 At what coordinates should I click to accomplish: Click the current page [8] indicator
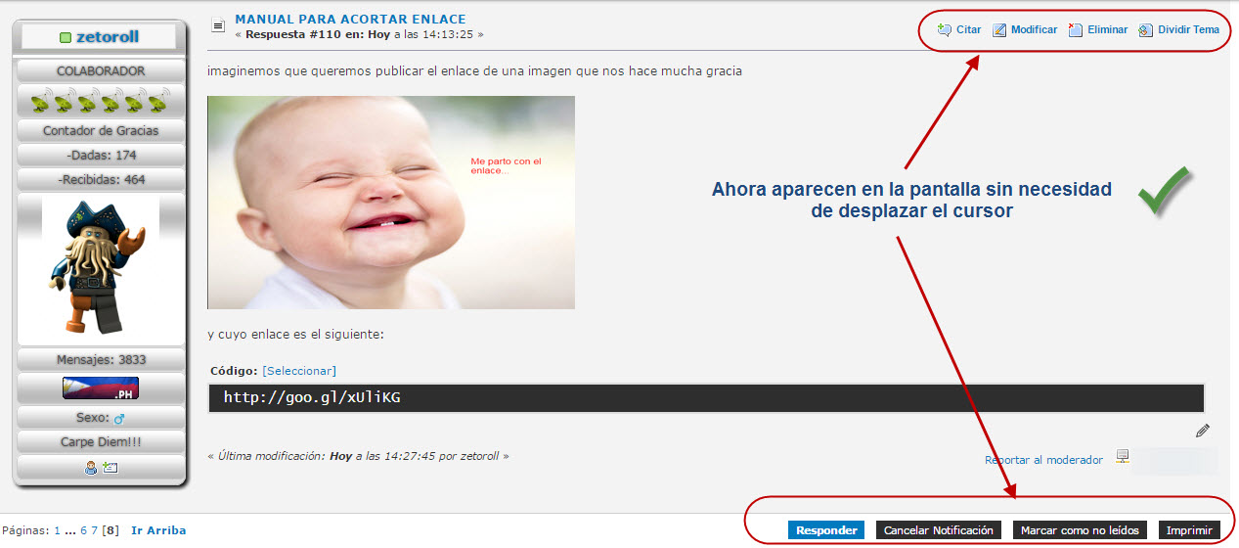tap(111, 530)
